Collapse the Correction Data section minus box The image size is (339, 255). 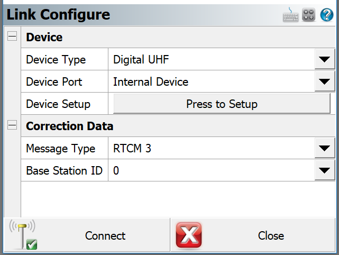pos(12,126)
